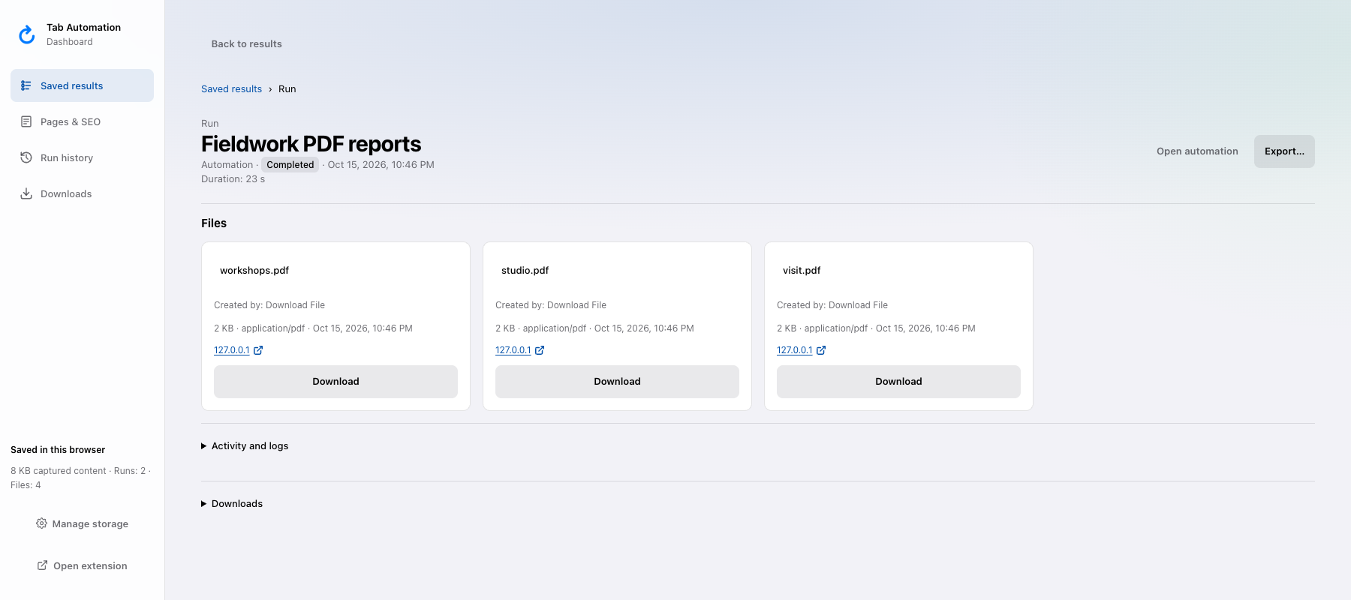Click the Duration: 23 s text
The image size is (1351, 600).
coord(233,179)
